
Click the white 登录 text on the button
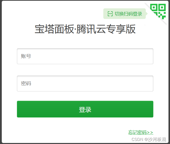(85, 110)
